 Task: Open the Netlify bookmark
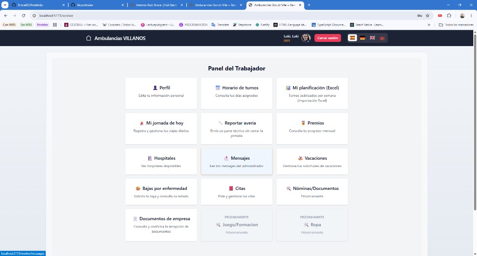coord(263,25)
